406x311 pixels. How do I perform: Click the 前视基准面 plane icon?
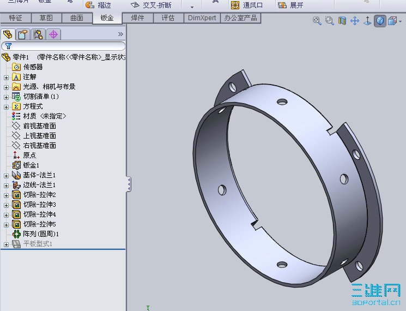(x=16, y=126)
